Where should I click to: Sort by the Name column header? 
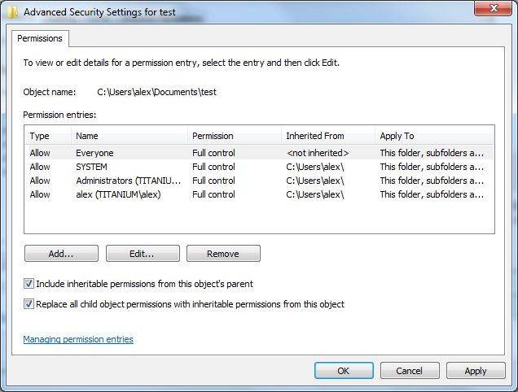[x=129, y=136]
